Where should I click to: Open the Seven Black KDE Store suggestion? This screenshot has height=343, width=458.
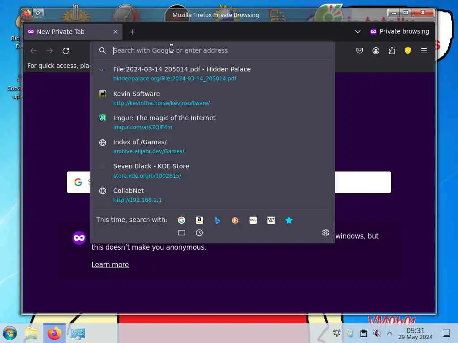tap(213, 171)
